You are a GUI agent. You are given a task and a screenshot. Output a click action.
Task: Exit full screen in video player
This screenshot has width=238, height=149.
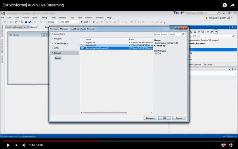click(x=231, y=145)
